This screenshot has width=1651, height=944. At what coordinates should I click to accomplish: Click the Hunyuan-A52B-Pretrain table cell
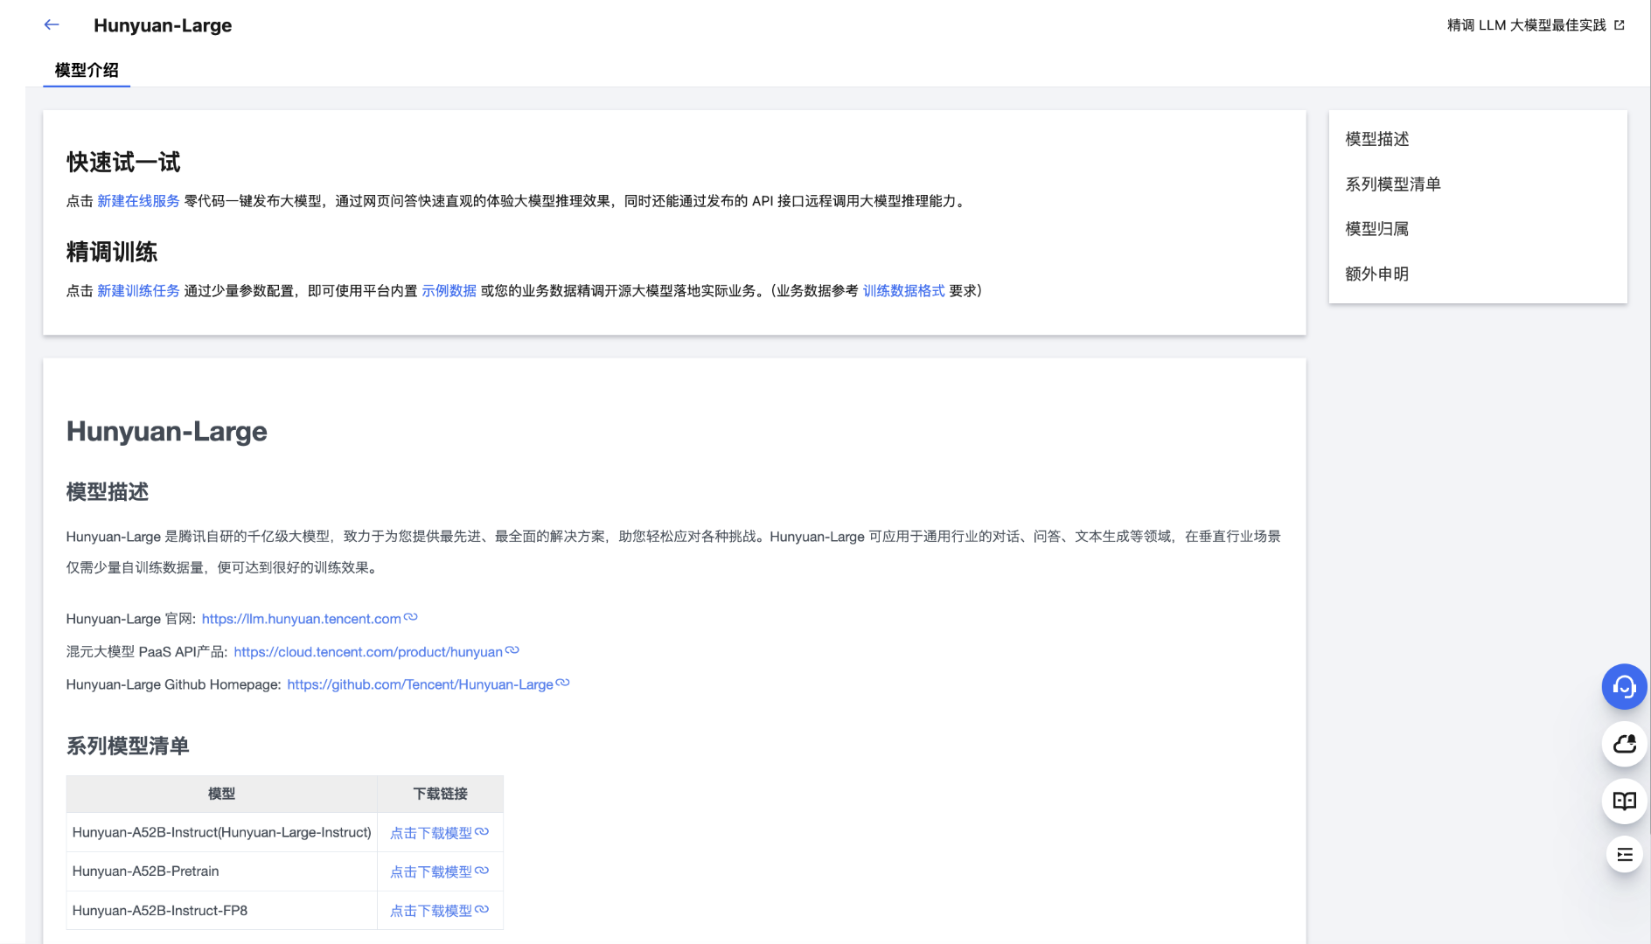coord(222,871)
